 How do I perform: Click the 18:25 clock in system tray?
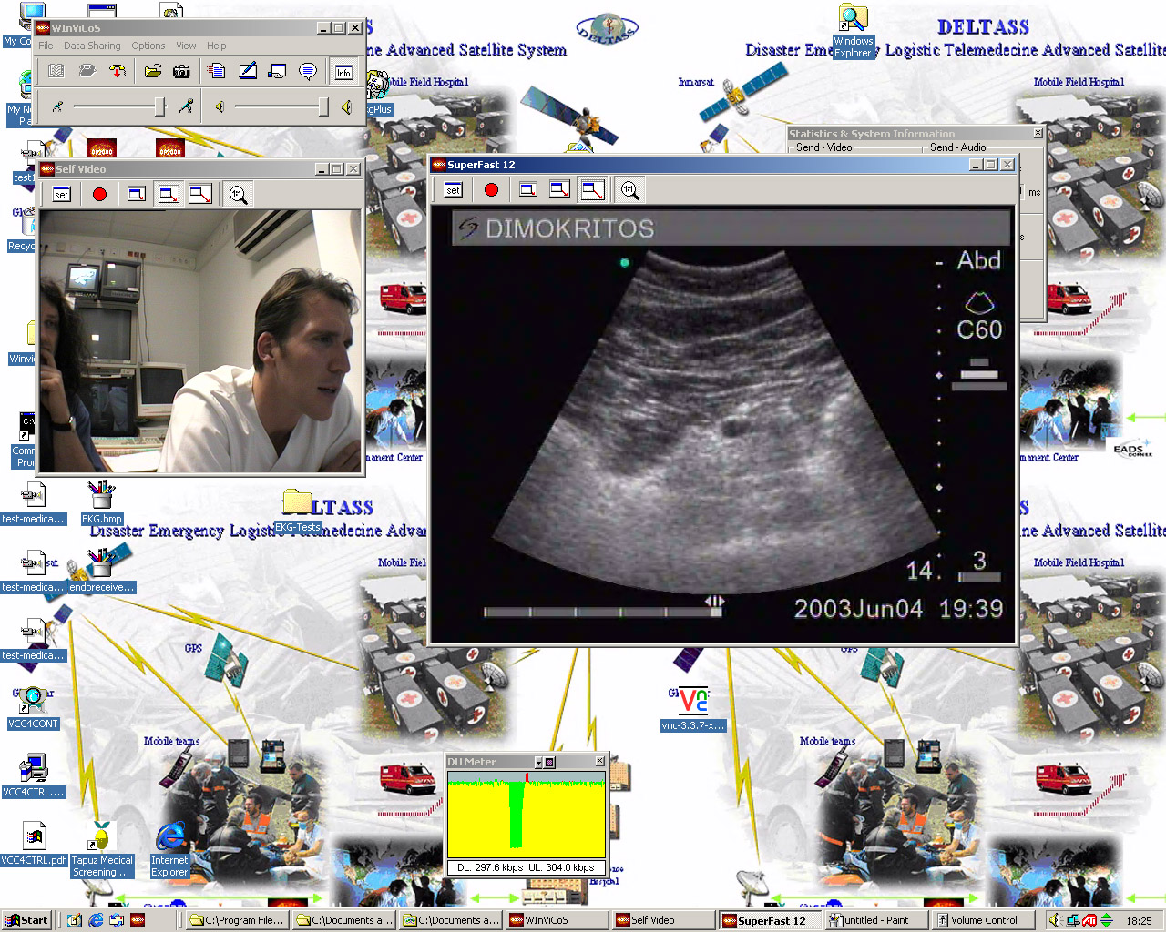1139,920
